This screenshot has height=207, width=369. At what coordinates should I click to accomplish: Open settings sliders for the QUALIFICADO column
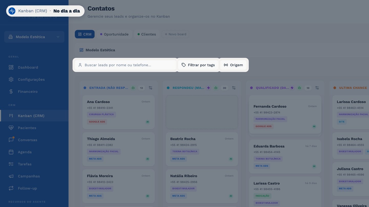(317, 88)
